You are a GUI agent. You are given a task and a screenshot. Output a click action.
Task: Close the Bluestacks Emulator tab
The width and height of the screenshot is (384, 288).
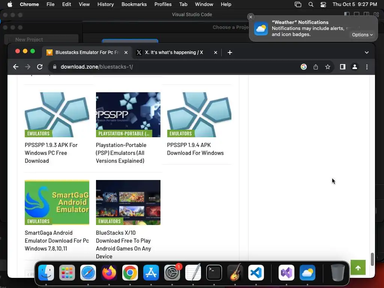[126, 52]
